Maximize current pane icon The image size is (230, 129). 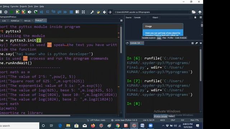(77, 12)
